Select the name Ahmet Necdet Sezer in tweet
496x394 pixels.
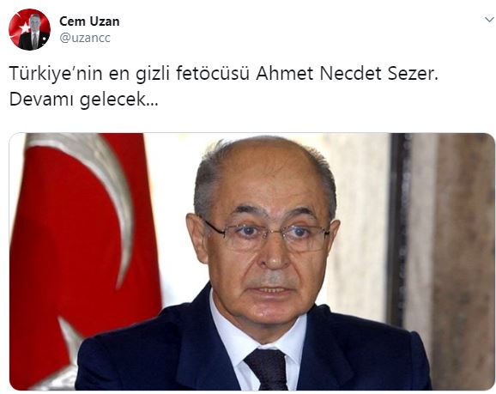(347, 74)
